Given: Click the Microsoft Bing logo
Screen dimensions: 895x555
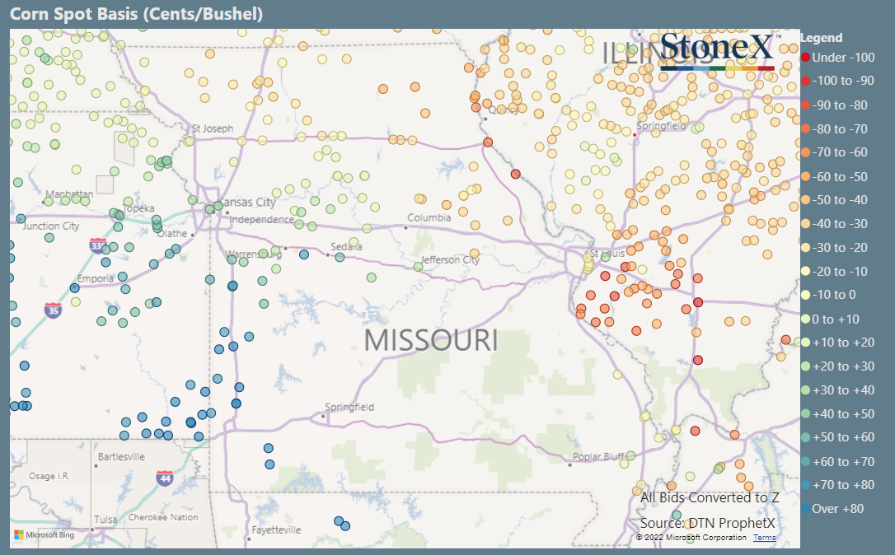Looking at the screenshot, I should [44, 535].
